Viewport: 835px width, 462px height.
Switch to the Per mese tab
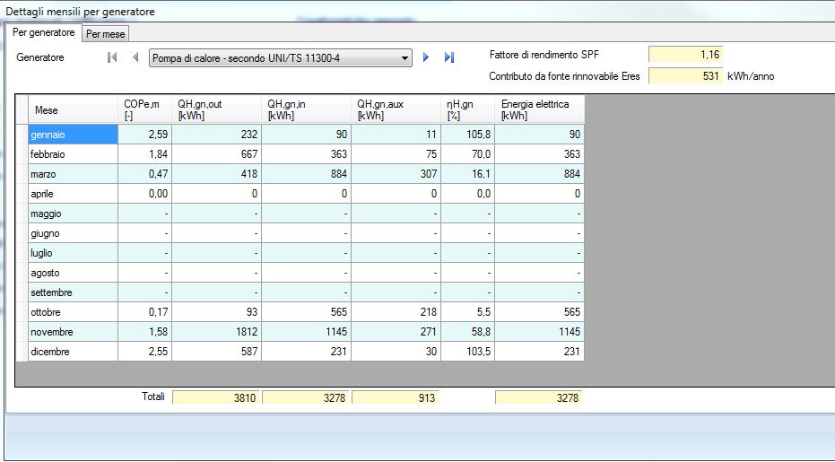[106, 33]
